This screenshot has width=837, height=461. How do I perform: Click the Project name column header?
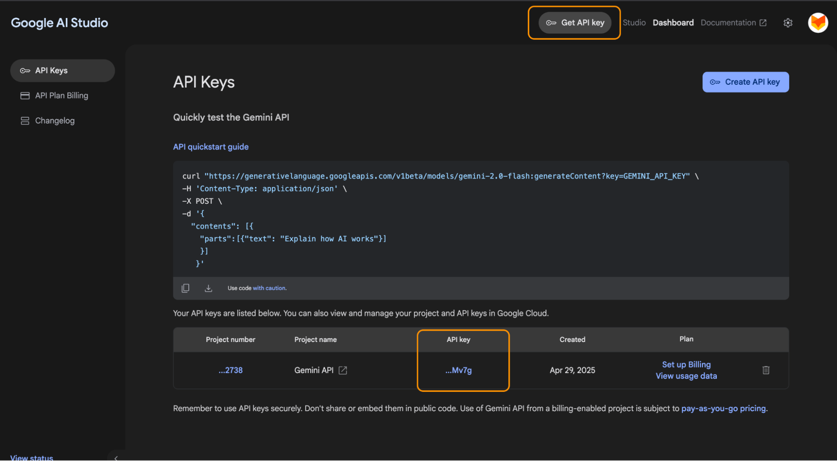(315, 339)
